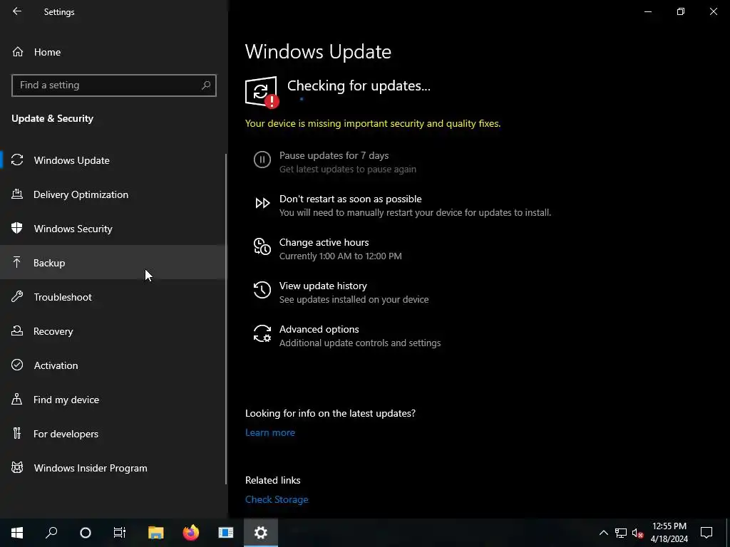The image size is (730, 547).
Task: Click the update status icon with red alert
Action: pyautogui.click(x=262, y=92)
